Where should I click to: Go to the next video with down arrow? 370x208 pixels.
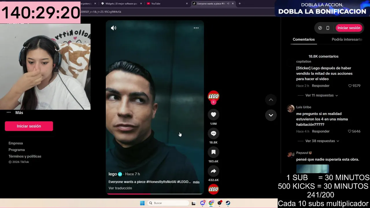click(x=271, y=115)
